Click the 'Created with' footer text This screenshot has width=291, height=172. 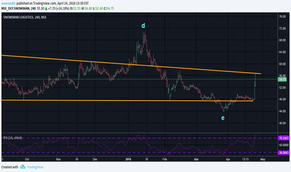tap(10, 167)
